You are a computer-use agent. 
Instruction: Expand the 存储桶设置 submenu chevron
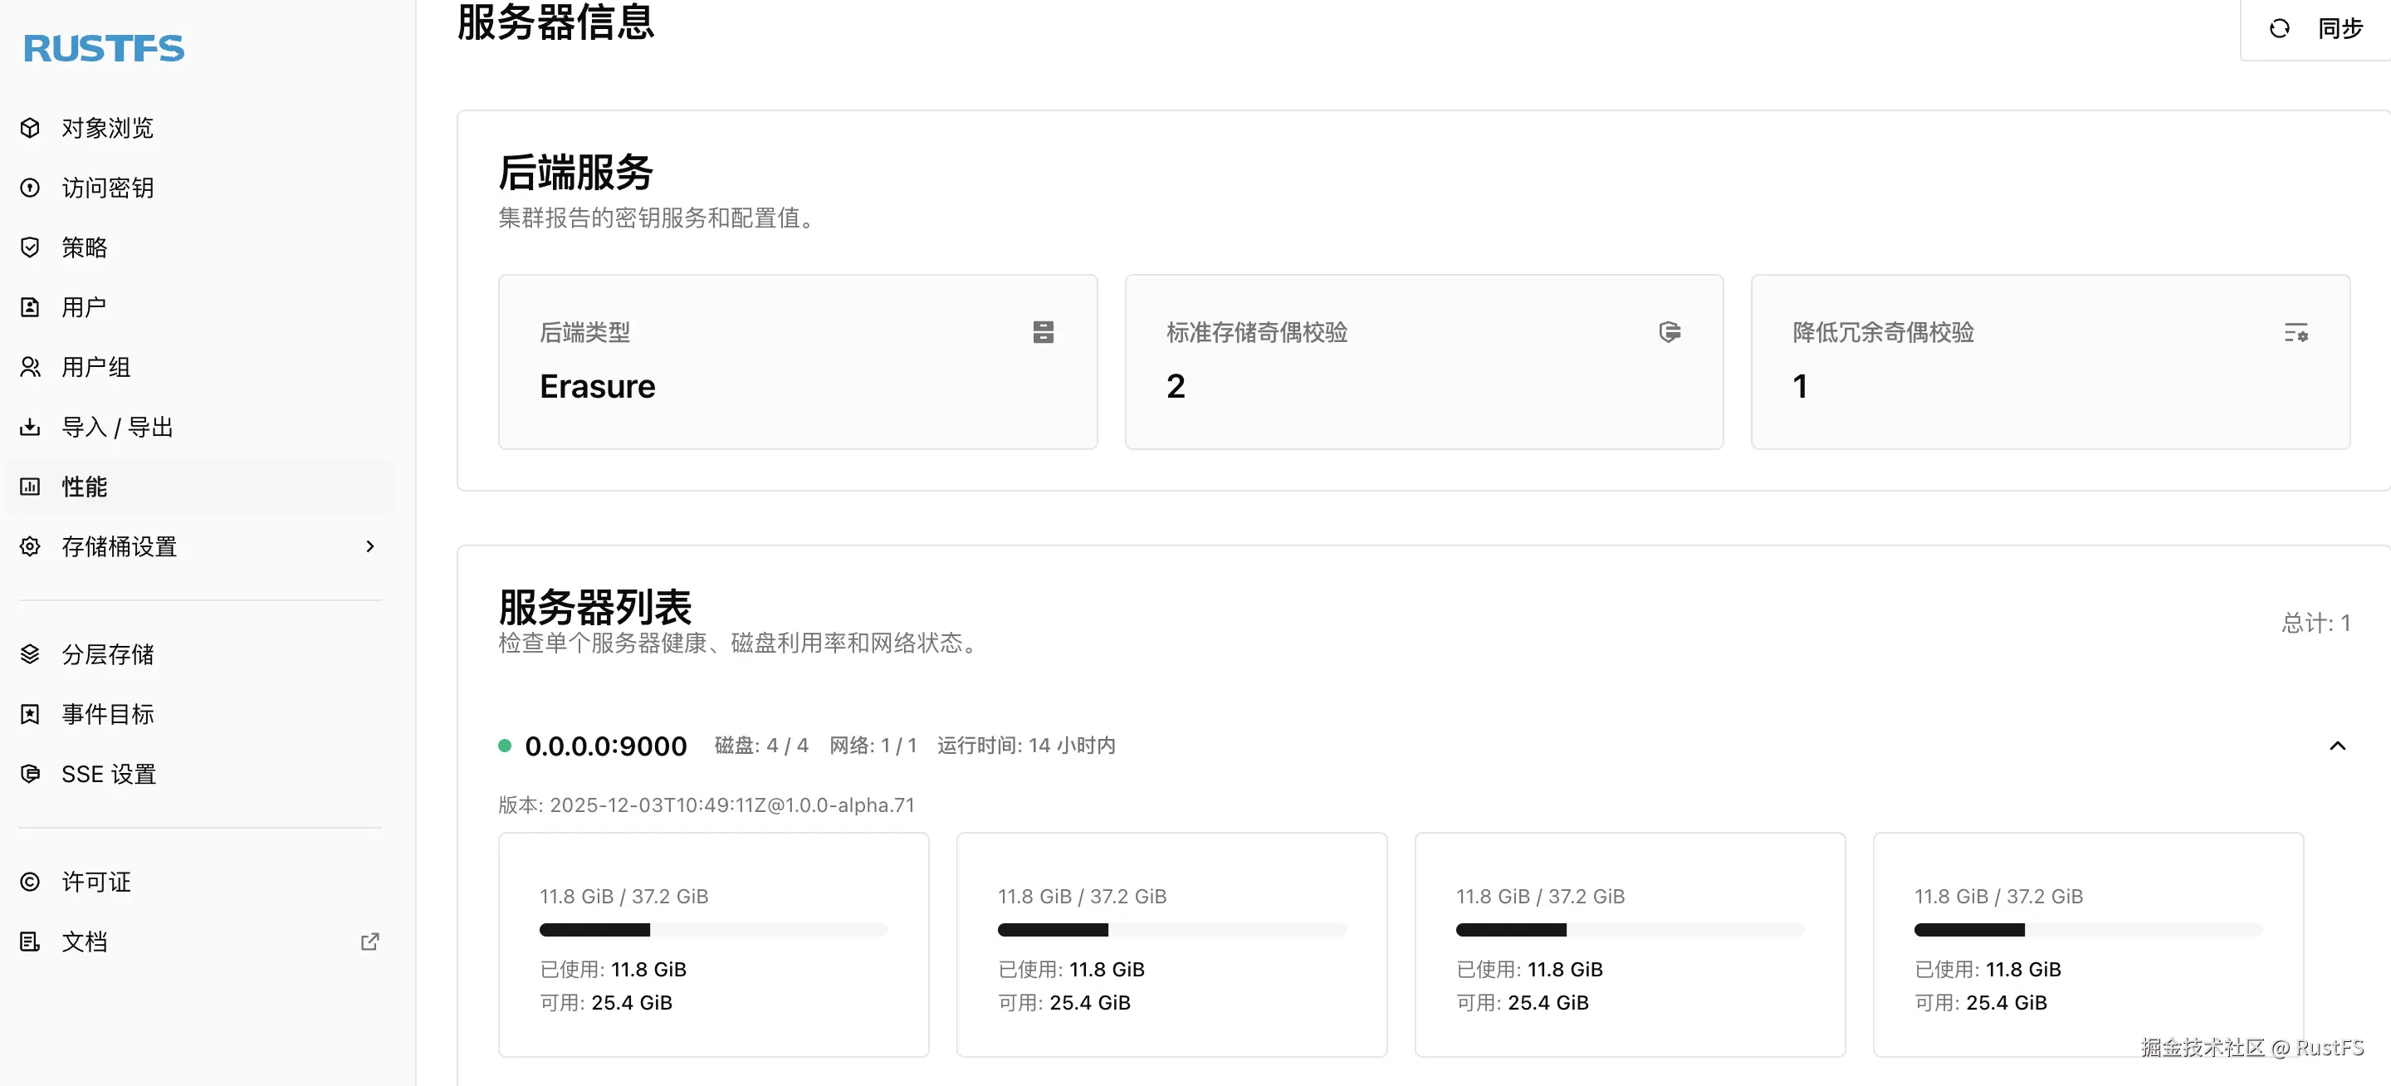click(369, 546)
